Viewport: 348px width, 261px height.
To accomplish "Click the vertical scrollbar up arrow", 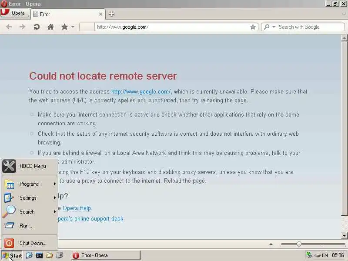I will [344, 38].
